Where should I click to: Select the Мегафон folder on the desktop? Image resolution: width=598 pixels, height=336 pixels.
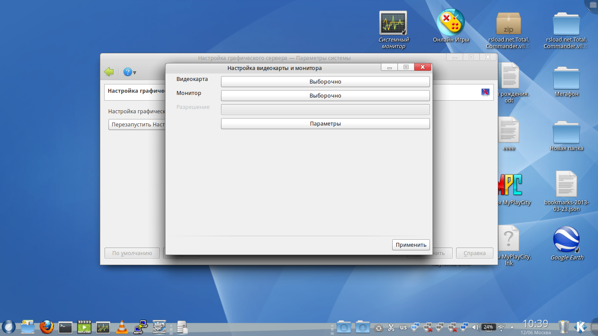pos(567,82)
